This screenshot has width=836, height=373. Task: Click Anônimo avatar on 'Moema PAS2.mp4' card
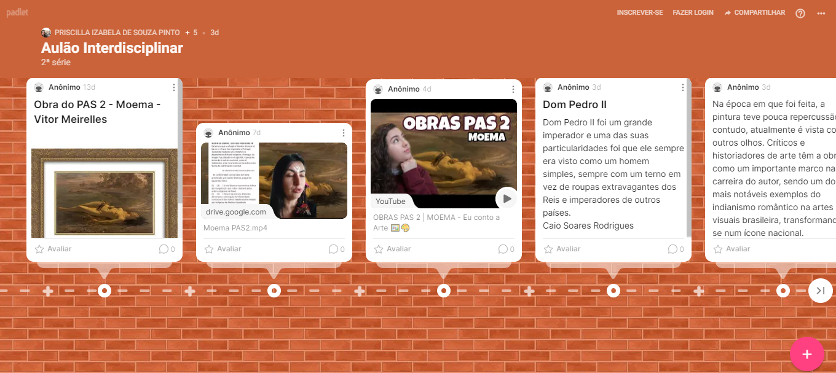(x=208, y=133)
